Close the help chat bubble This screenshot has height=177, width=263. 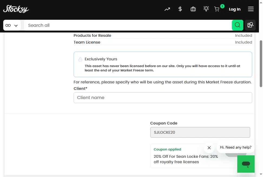(209, 148)
